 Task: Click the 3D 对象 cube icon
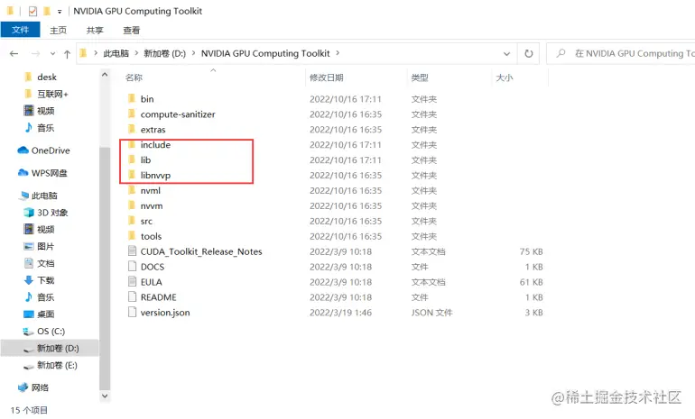(x=29, y=213)
